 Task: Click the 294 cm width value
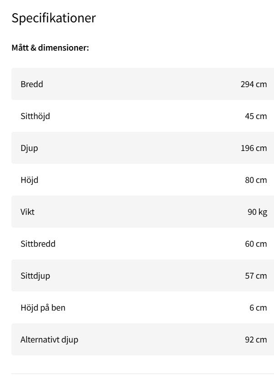(x=253, y=84)
